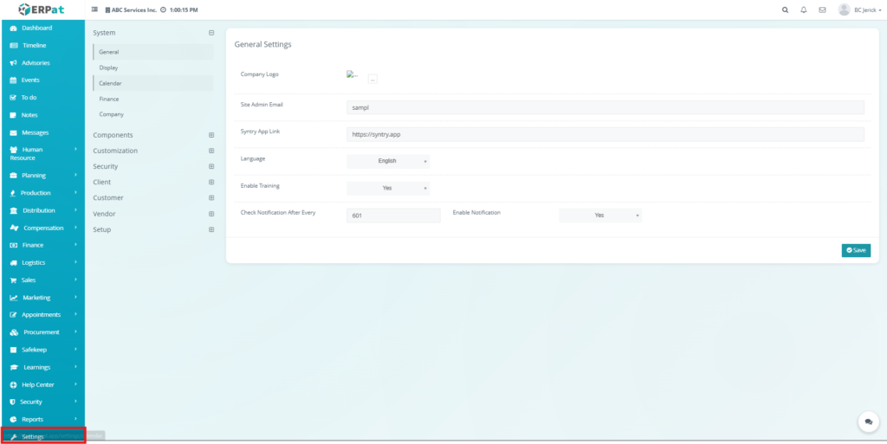Click the Save button
Image resolution: width=887 pixels, height=444 pixels.
pos(856,250)
